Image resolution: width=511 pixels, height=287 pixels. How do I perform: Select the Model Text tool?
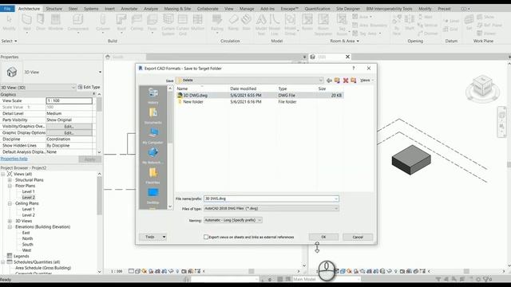click(x=261, y=25)
